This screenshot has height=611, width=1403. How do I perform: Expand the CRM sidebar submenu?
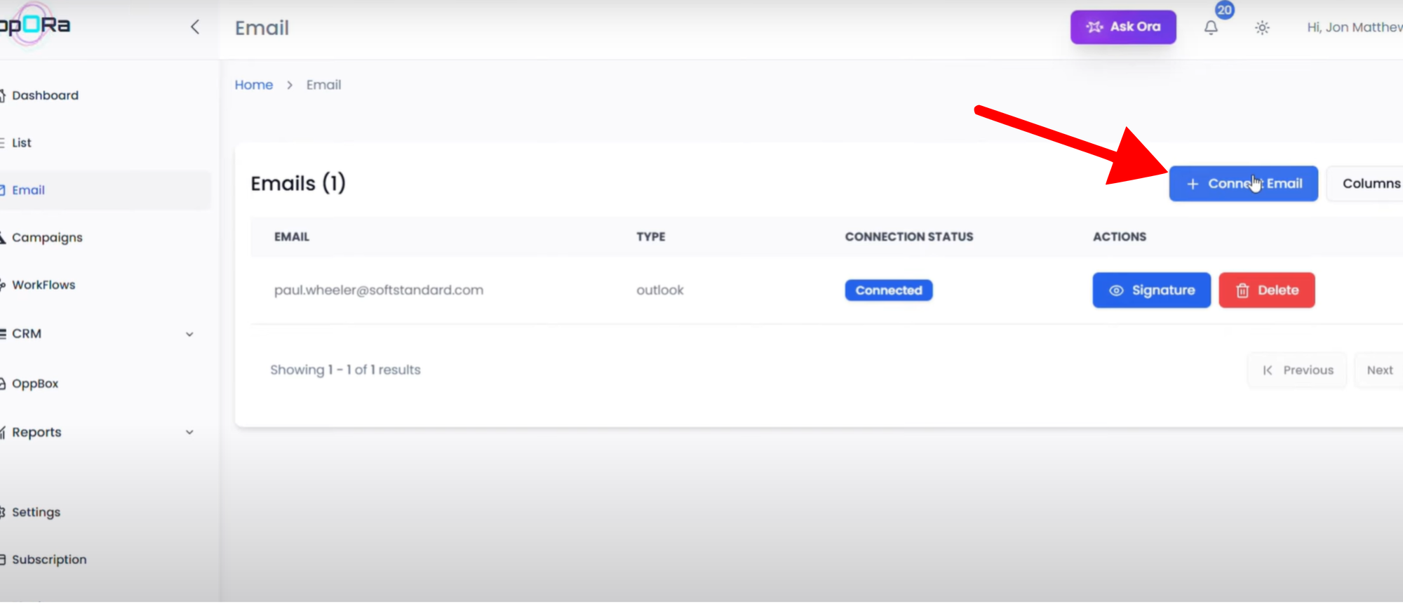click(189, 335)
